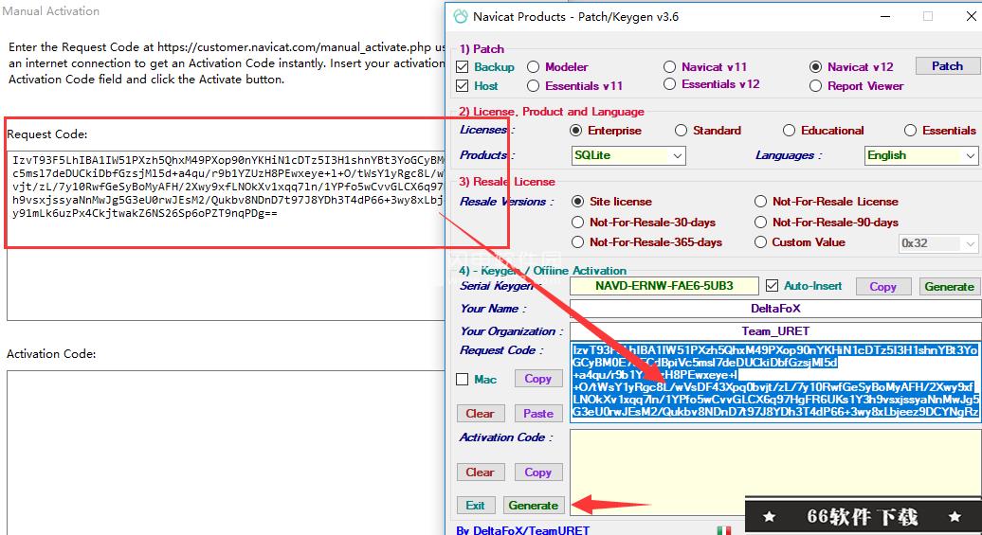
Task: Click the By DeltaFoX/TeamURET link
Action: pos(523,530)
